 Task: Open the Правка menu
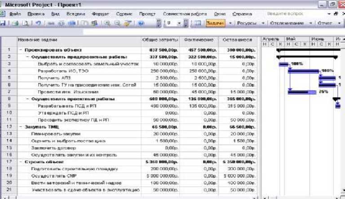(36, 14)
